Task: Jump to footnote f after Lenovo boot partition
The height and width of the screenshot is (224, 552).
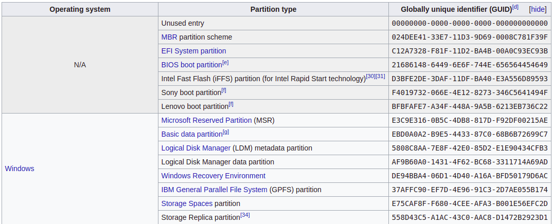Action: click(231, 104)
